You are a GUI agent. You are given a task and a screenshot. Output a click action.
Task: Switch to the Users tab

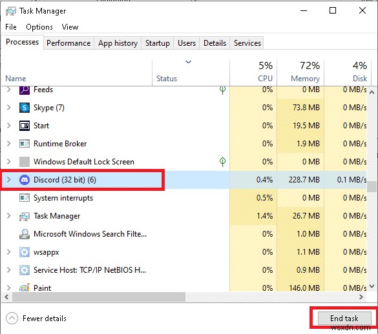click(187, 43)
